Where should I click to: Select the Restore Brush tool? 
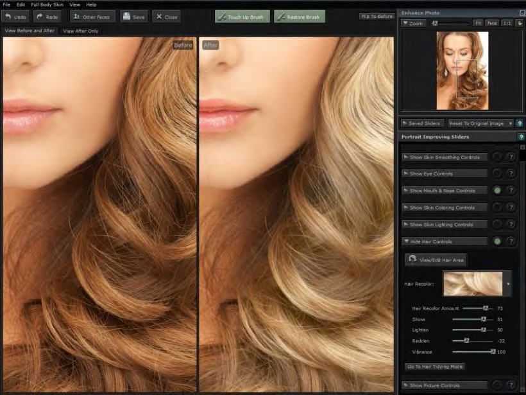[x=300, y=17]
